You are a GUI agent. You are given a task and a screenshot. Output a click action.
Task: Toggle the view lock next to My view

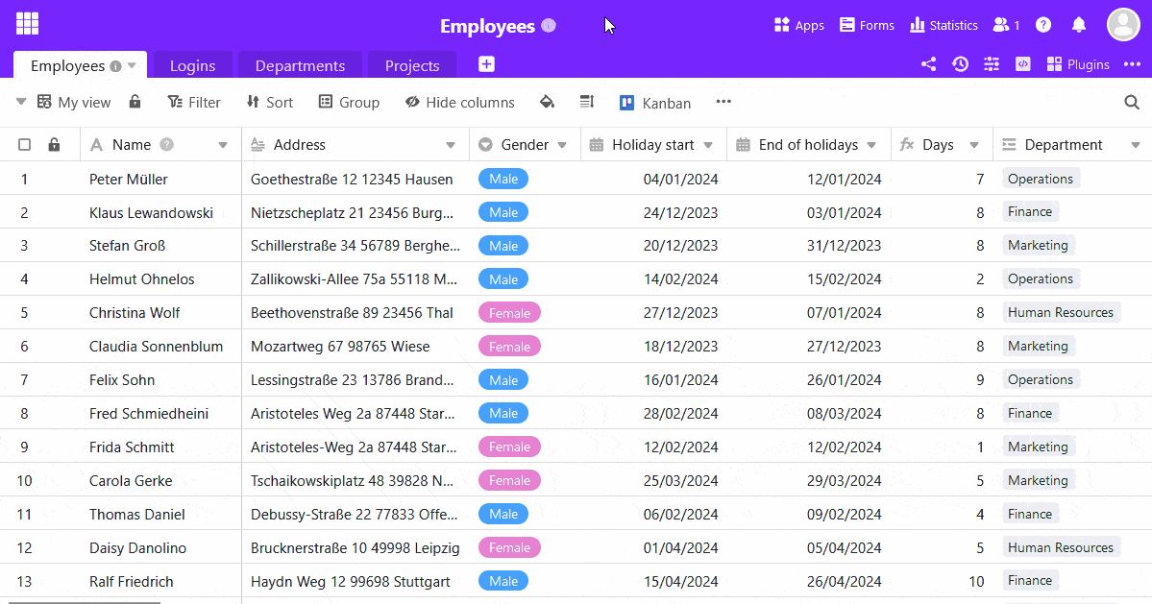tap(135, 102)
